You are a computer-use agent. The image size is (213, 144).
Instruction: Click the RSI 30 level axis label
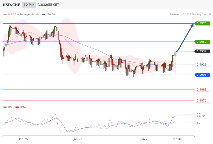point(198,131)
